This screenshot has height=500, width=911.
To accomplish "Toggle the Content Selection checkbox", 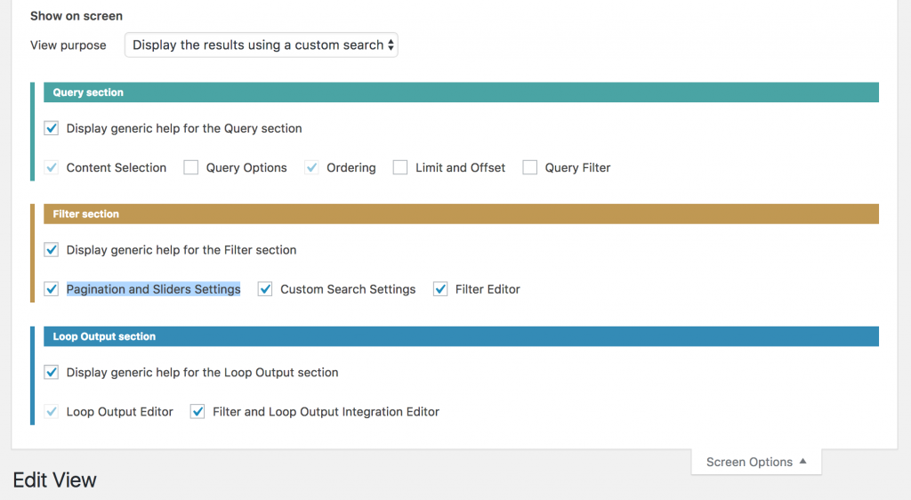I will point(51,168).
